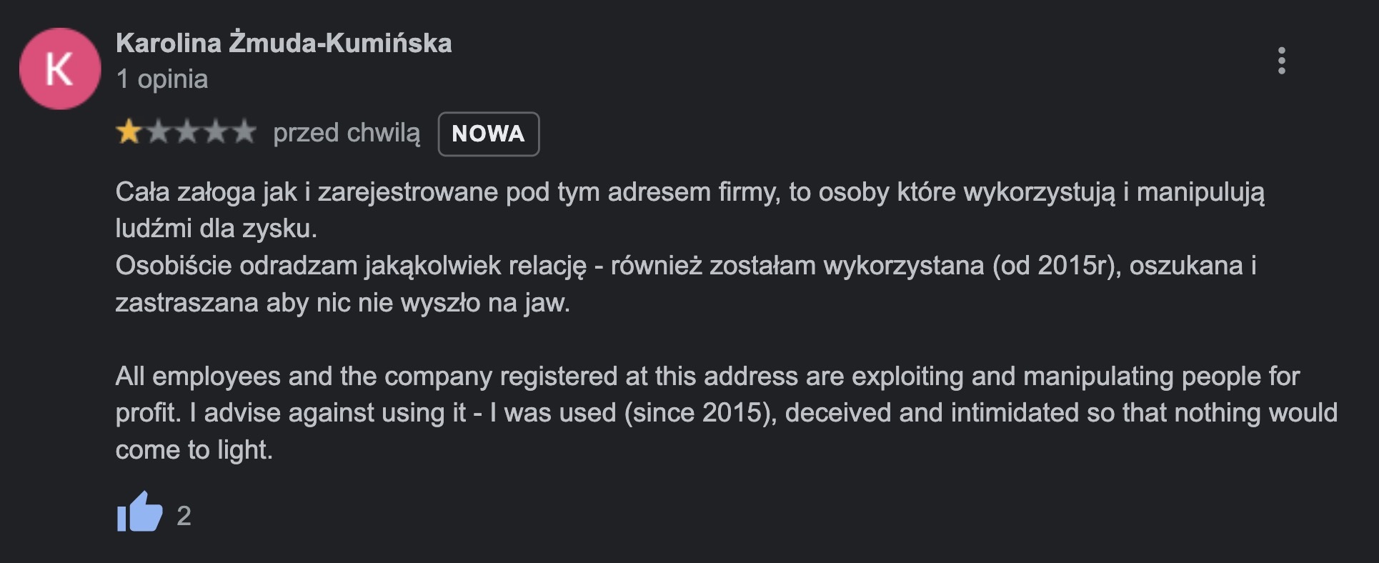
Task: Click the fifth gray rating star
Action: pos(244,132)
